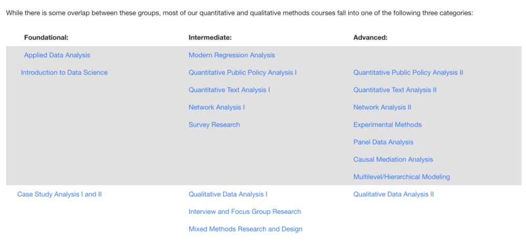Open Quantitative Public Policy Analysis II

pos(408,72)
